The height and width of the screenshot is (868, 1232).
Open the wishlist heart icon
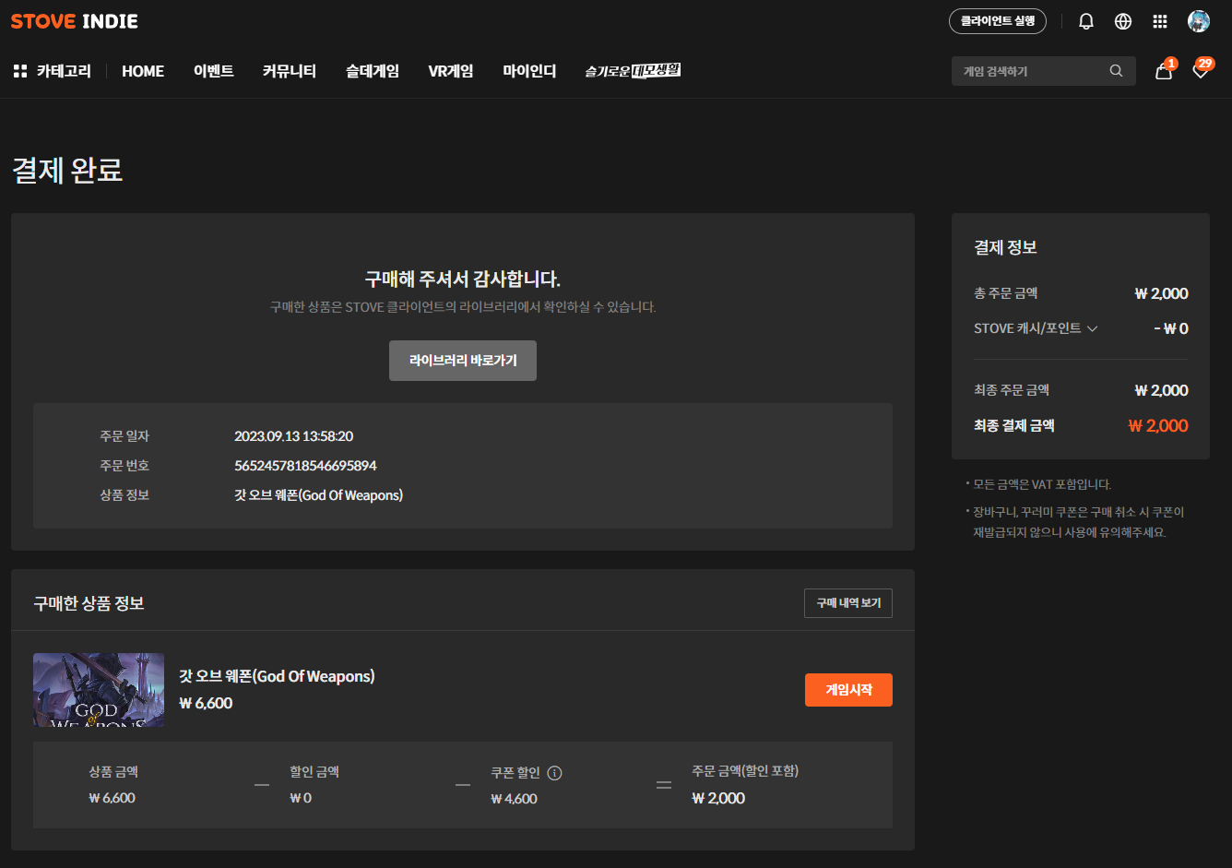pyautogui.click(x=1201, y=71)
